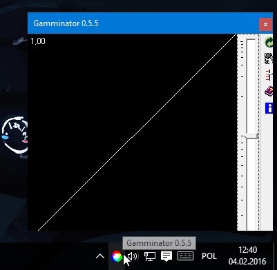Click the POL language indicator

click(209, 256)
